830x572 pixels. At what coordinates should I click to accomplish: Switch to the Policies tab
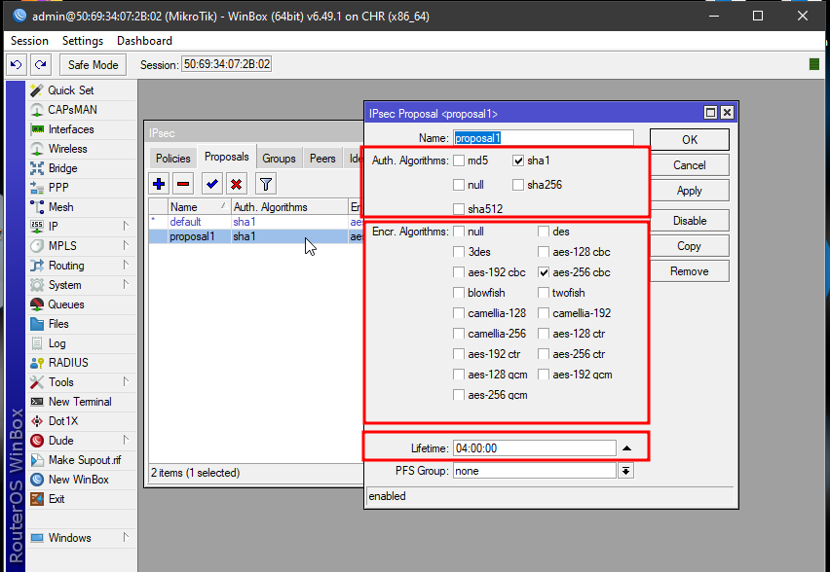click(173, 159)
